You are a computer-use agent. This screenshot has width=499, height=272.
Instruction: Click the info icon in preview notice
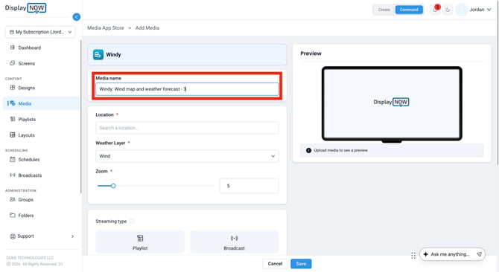point(308,150)
